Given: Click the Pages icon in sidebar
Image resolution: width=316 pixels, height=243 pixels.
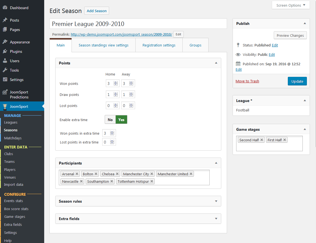Looking at the screenshot, I should click(x=5, y=30).
